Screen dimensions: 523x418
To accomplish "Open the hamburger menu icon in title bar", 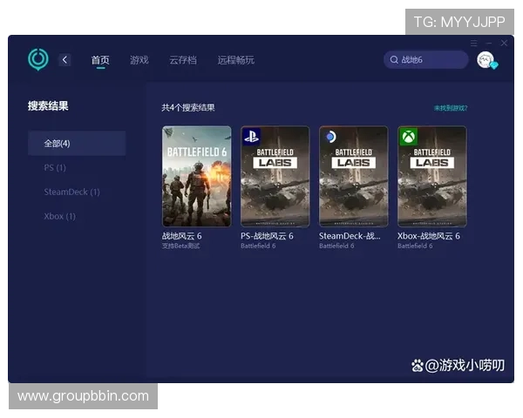I will click(473, 43).
